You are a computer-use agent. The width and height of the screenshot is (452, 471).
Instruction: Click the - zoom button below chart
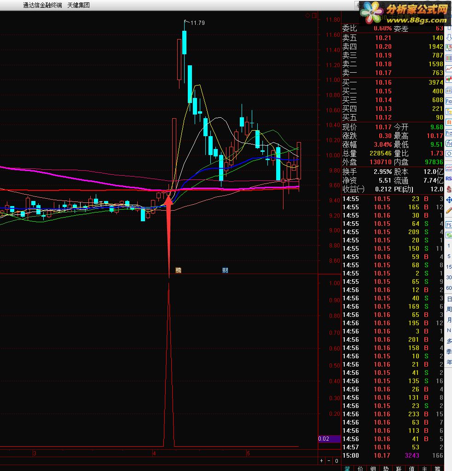[329, 460]
